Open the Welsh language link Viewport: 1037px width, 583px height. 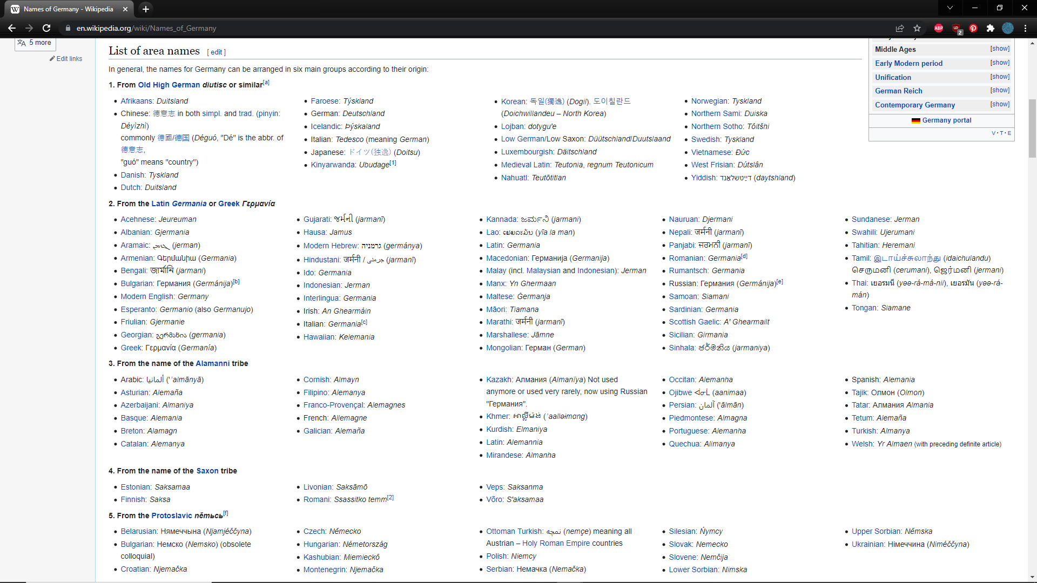pos(862,444)
